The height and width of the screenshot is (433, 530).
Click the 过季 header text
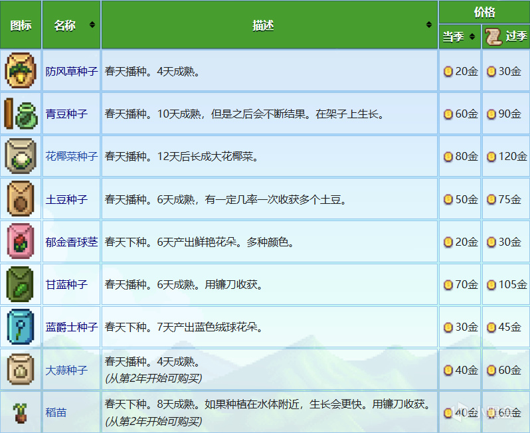pyautogui.click(x=516, y=36)
